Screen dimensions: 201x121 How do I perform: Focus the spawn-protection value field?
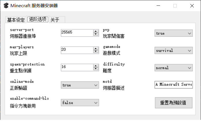click(x=77, y=68)
